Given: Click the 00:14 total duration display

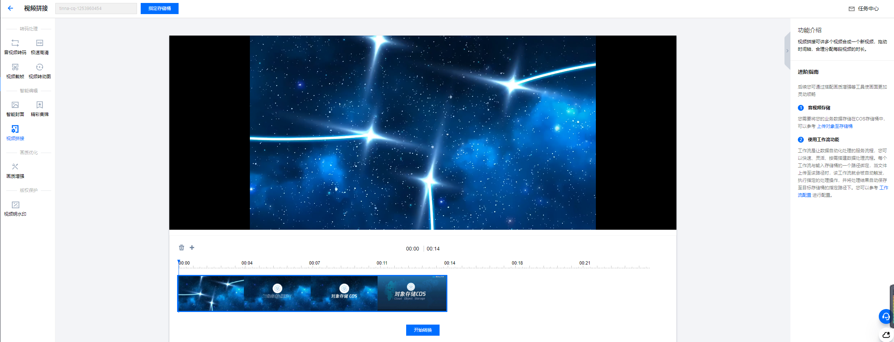Looking at the screenshot, I should 433,249.
